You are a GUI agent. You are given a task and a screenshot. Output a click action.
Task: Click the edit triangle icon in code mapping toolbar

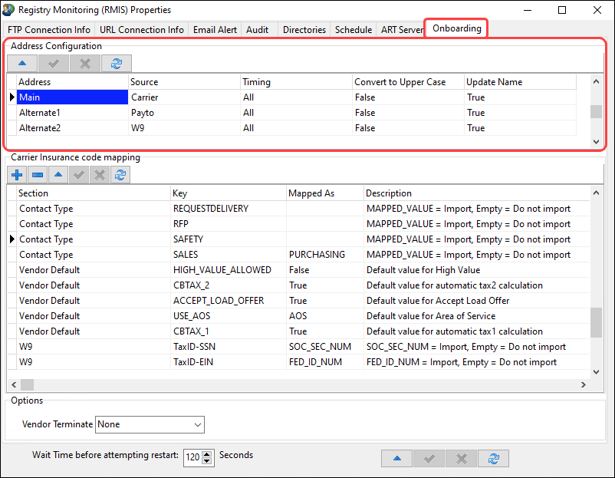coord(58,175)
